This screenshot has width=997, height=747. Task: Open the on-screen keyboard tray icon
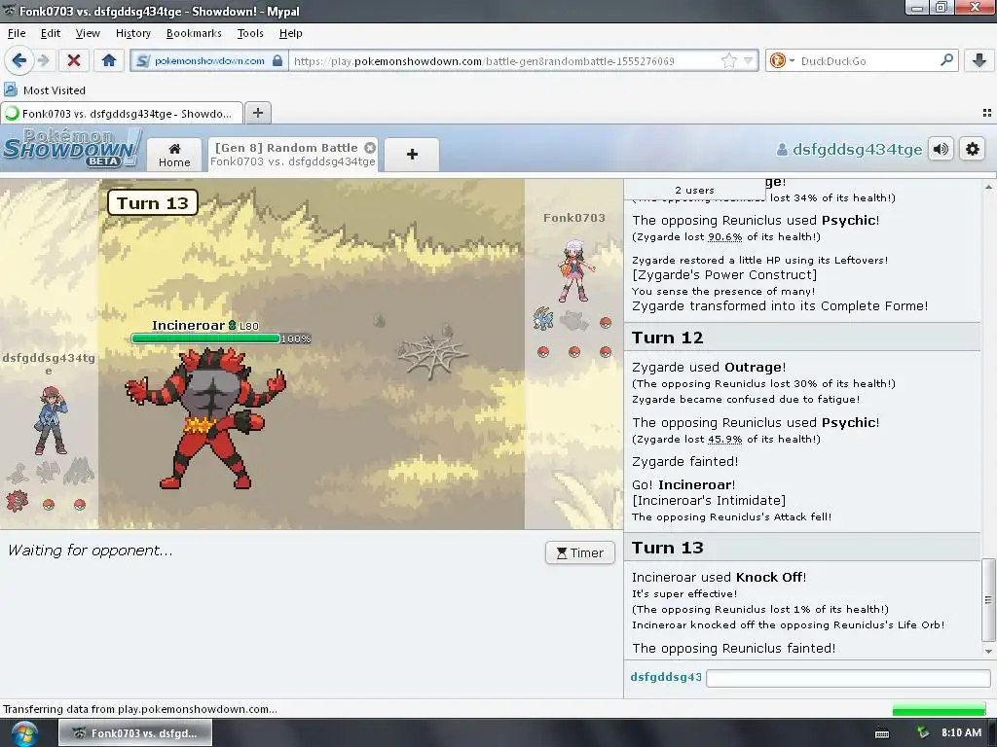[882, 733]
